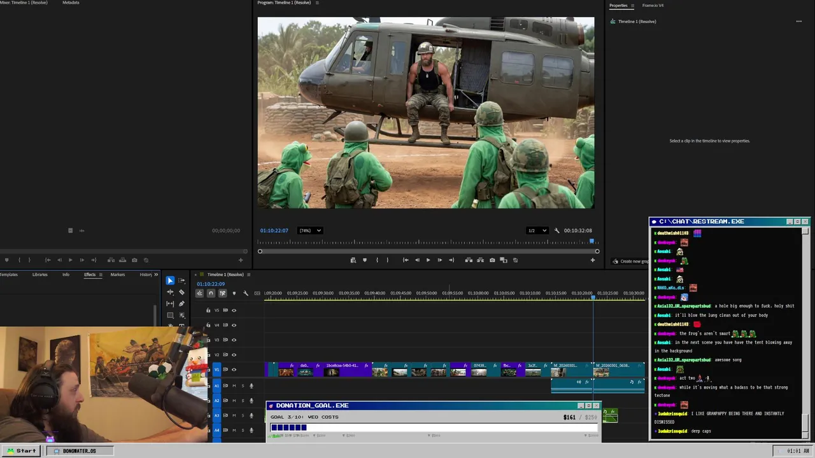815x458 pixels.
Task: Open the Markers tab
Action: coord(117,275)
